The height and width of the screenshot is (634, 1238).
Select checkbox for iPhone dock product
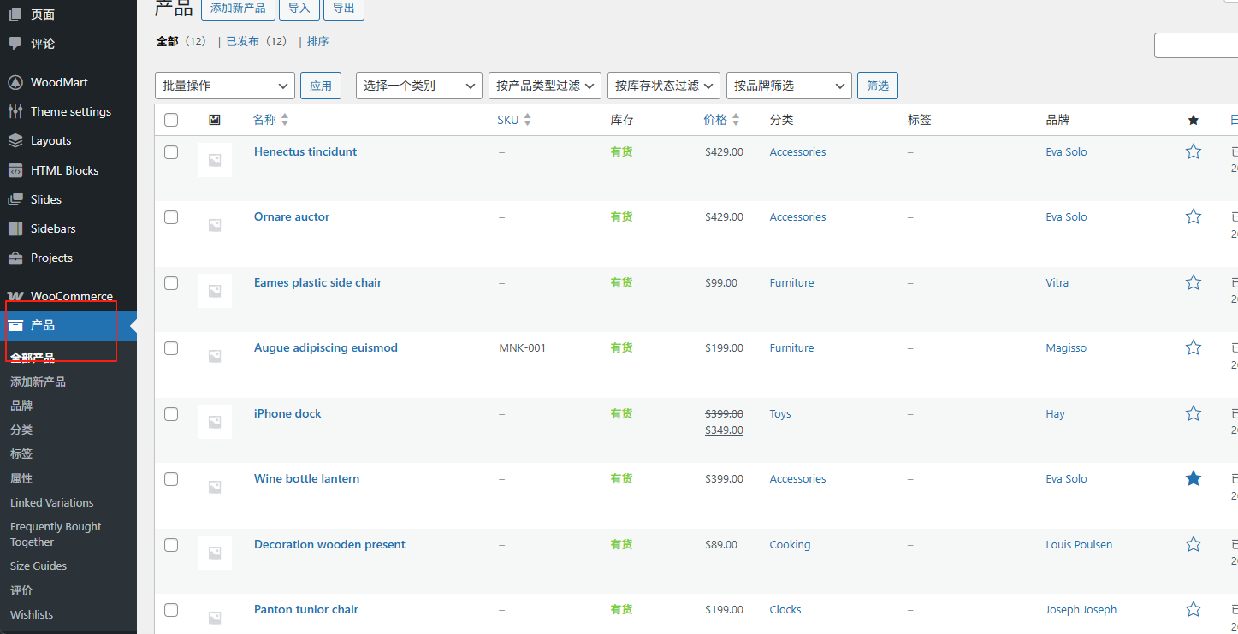pos(171,414)
